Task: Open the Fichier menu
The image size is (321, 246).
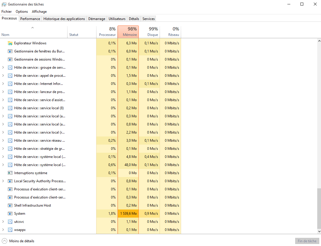Action: [x=7, y=12]
